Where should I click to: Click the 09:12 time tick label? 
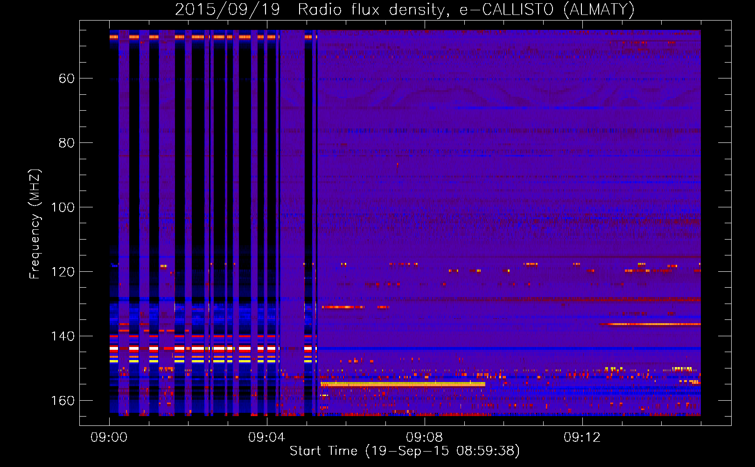[582, 438]
